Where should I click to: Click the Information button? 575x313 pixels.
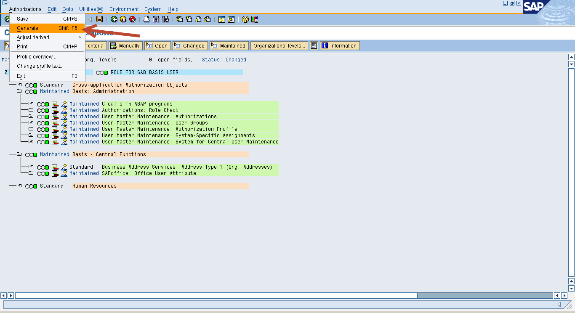[340, 46]
